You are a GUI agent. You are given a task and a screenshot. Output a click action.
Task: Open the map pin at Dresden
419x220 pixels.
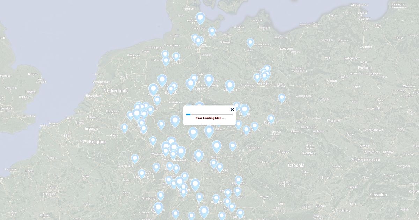pyautogui.click(x=271, y=119)
